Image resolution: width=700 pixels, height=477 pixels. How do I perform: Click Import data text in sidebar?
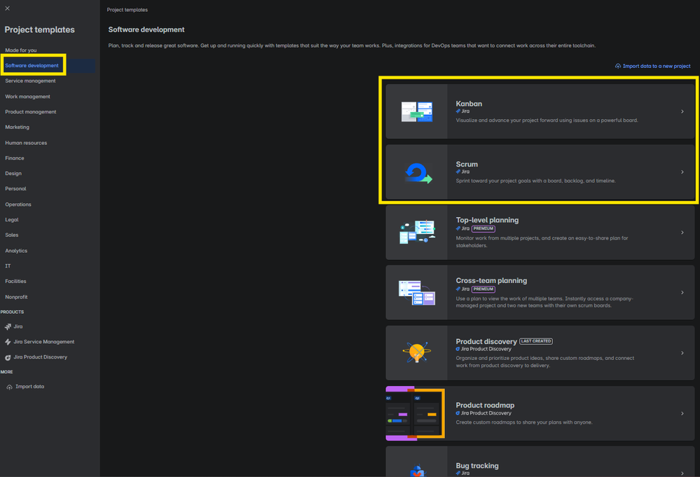pos(30,387)
